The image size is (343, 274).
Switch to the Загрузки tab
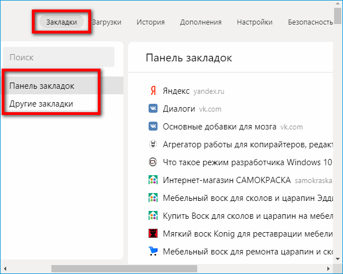pos(107,22)
